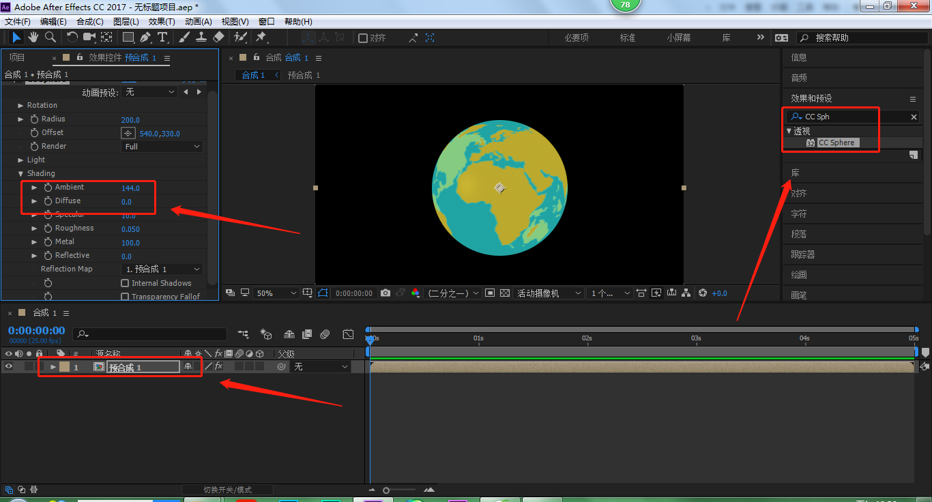The image size is (932, 502).
Task: Hide the 预合成 1 layer with eye
Action: pyautogui.click(x=9, y=367)
